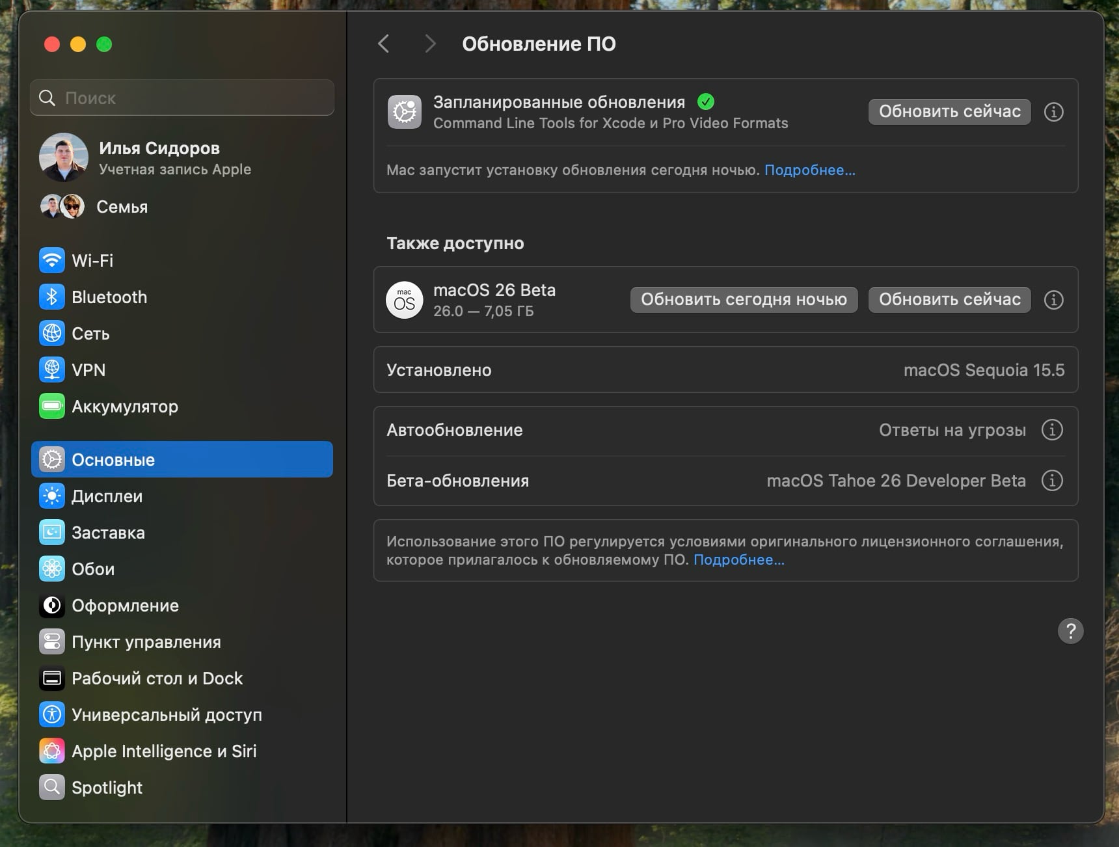
Task: Click Обновить сегодня ночью button
Action: click(x=744, y=300)
